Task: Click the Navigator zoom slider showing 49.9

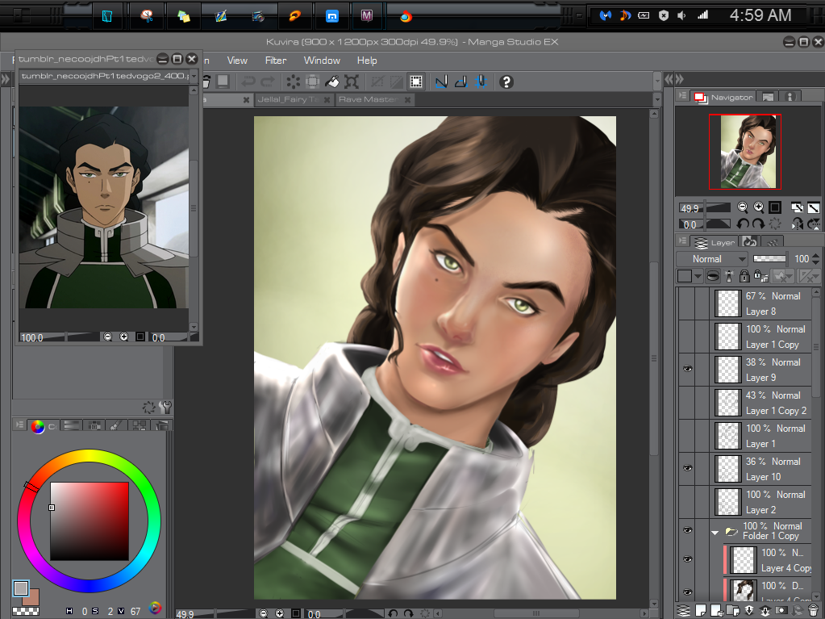Action: [x=705, y=208]
